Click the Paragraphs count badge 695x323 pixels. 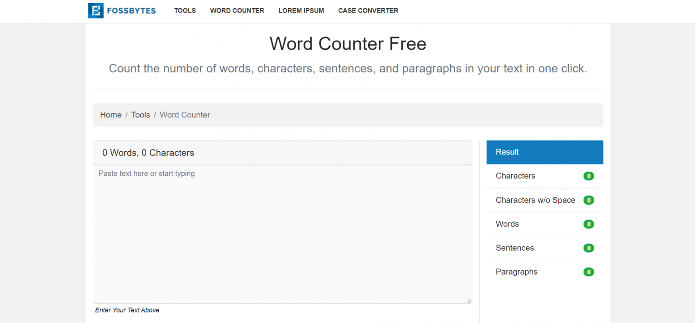click(588, 272)
